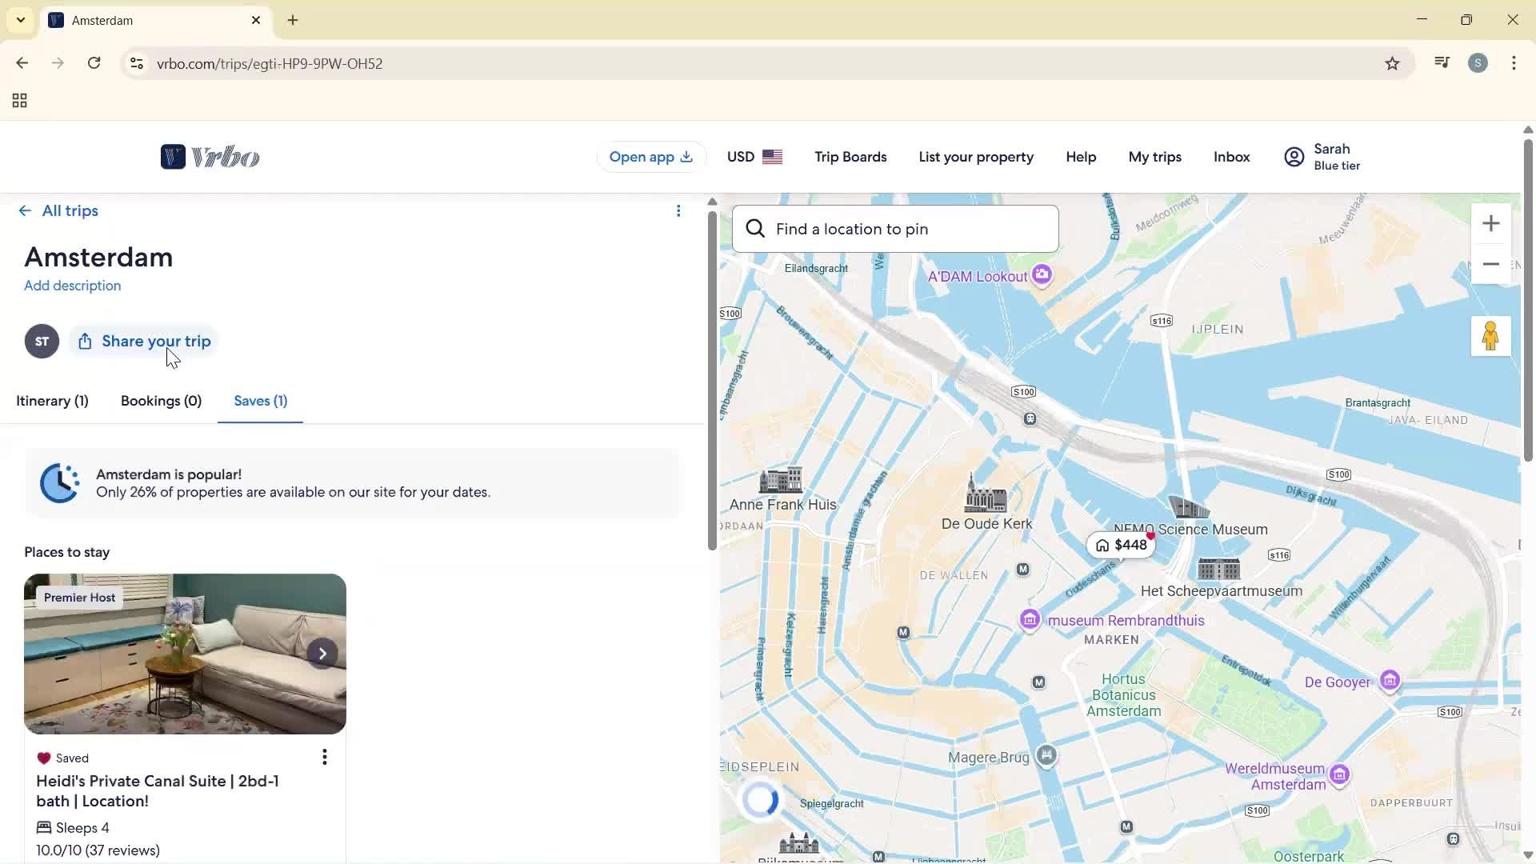Click the A'DAM Lookout attraction marker

(1041, 274)
